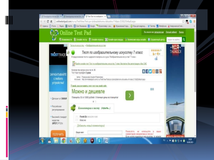Image resolution: width=214 pixels, height=160 pixels.
Task: Open the Онлайн опросы menu item
Action: pyautogui.click(x=96, y=39)
